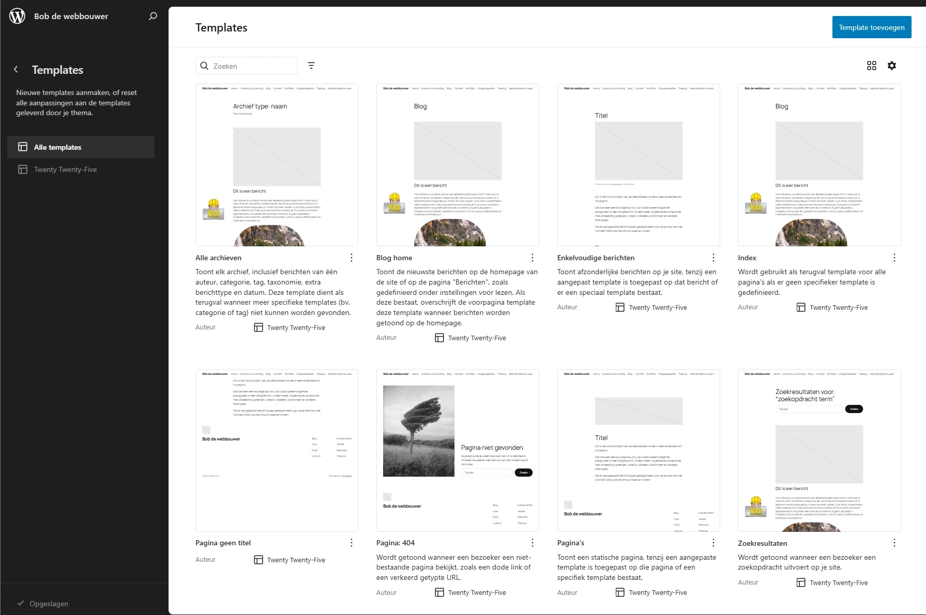Click the WordPress logo in the top left
The height and width of the screenshot is (615, 926).
(x=17, y=15)
